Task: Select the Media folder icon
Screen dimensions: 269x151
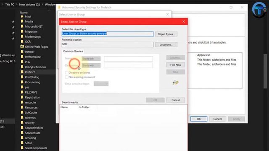Action: [22, 21]
